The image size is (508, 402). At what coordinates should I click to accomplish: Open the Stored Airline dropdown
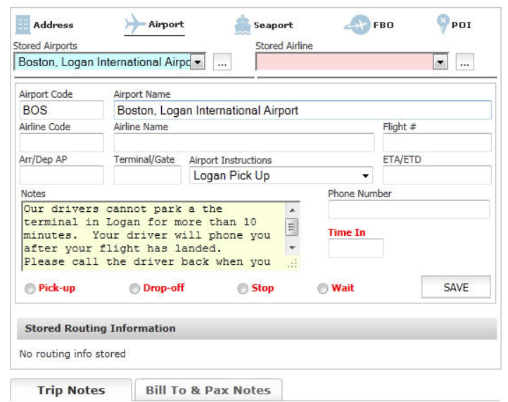pos(440,62)
